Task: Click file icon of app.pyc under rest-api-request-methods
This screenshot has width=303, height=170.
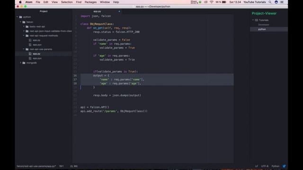Action: tap(30, 45)
